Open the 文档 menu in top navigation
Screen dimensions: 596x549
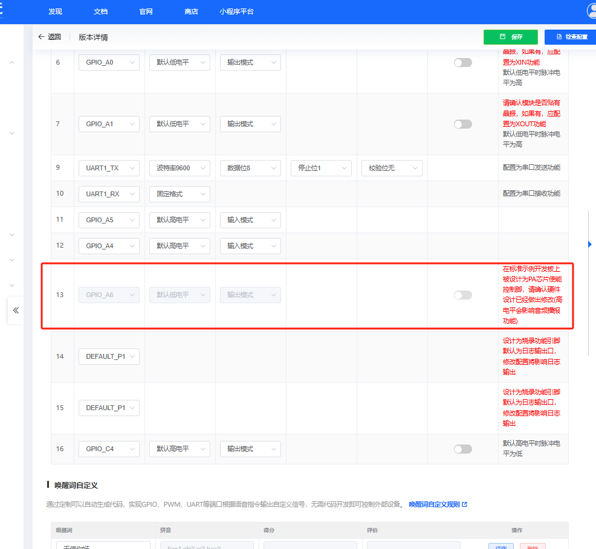[101, 11]
